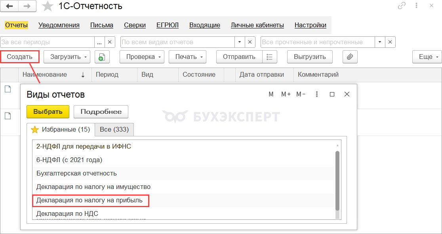
Task: Select 2-НДФЛ для передачи в ИФНС
Action: point(183,146)
